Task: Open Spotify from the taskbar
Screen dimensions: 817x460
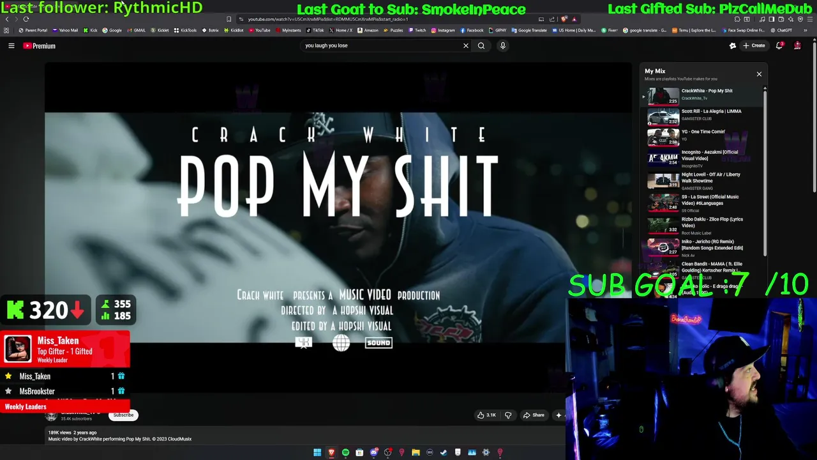Action: click(345, 453)
